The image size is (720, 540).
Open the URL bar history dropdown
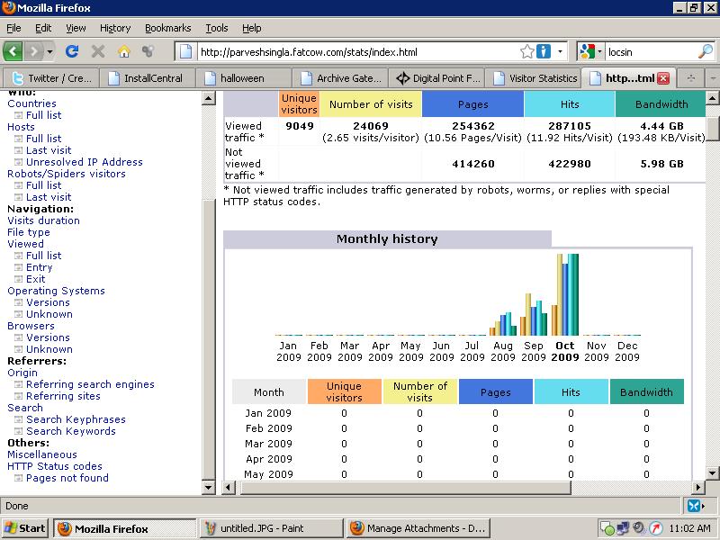tap(561, 51)
